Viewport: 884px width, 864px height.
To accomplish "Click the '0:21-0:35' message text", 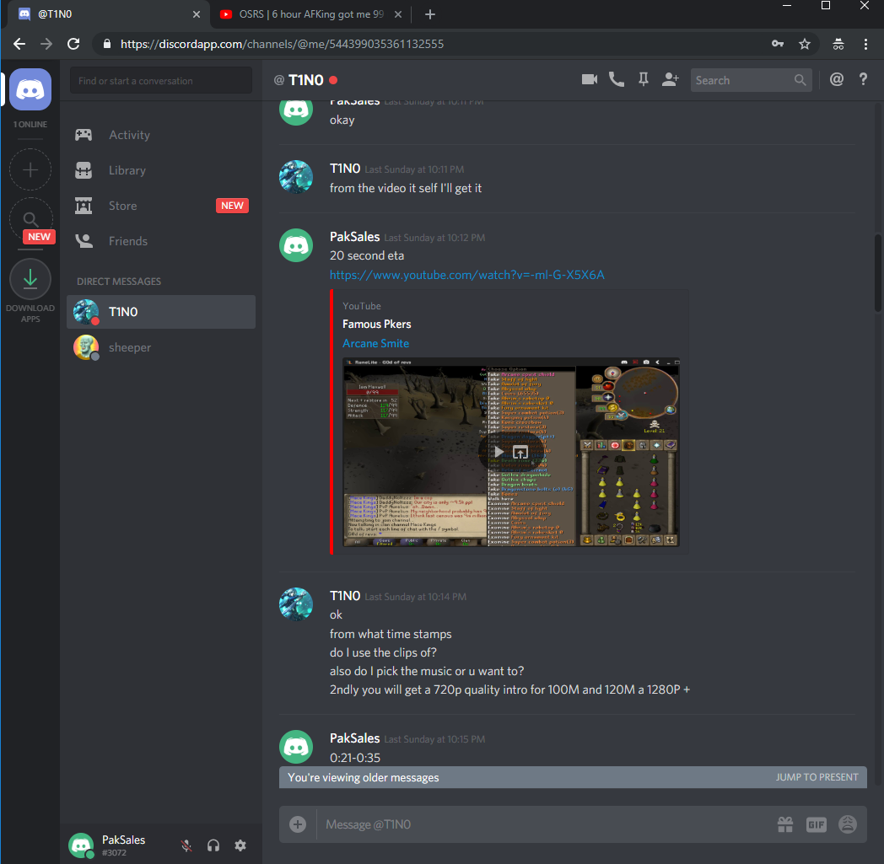I will tap(355, 758).
